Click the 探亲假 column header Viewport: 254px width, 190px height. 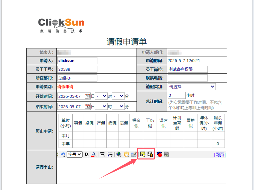pyautogui.click(x=137, y=123)
